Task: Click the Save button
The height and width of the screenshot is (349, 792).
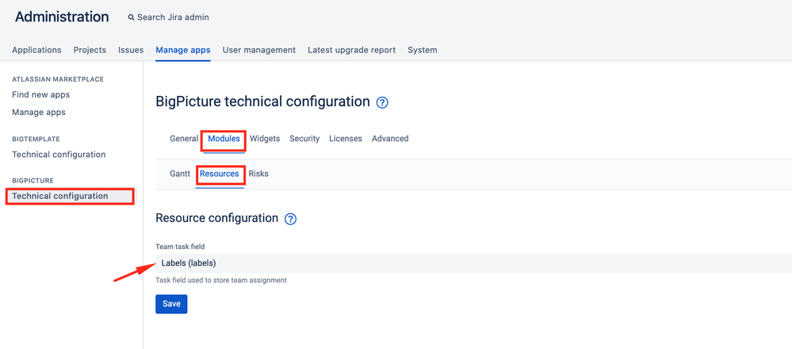Action: click(x=171, y=304)
